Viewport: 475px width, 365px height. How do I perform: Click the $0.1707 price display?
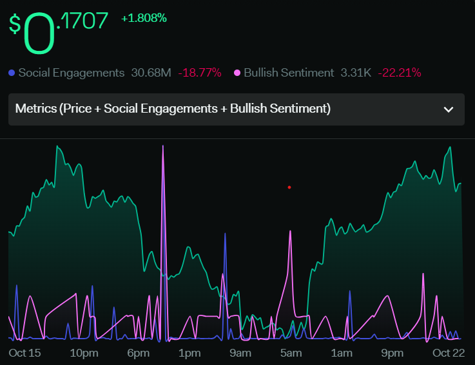click(58, 33)
